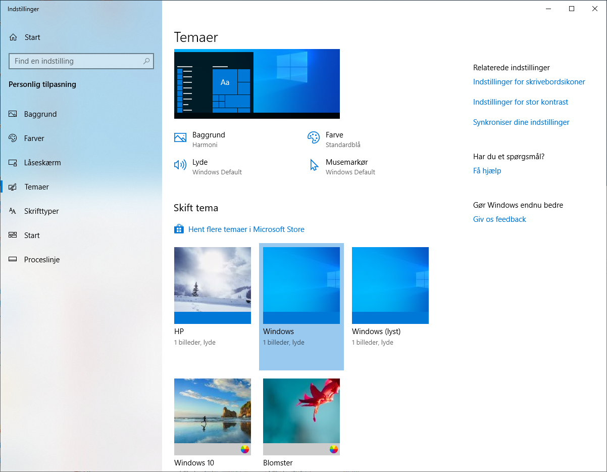607x472 pixels.
Task: Click the home icon next to Start
Action: (12, 37)
